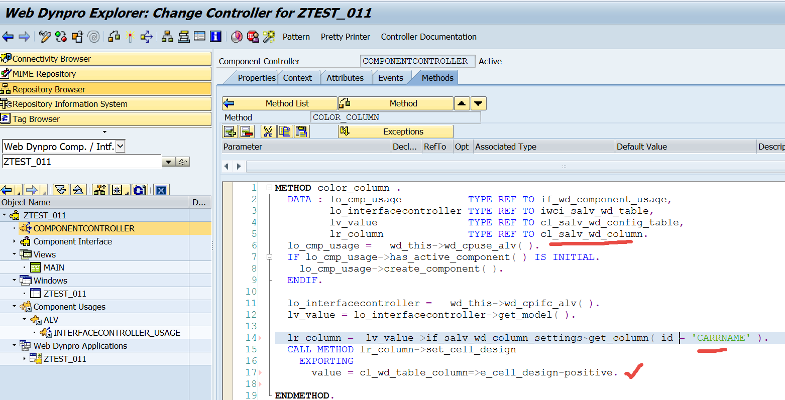Click the runtime analysis icon near Pattern
Image resolution: width=785 pixels, height=400 pixels.
[236, 36]
